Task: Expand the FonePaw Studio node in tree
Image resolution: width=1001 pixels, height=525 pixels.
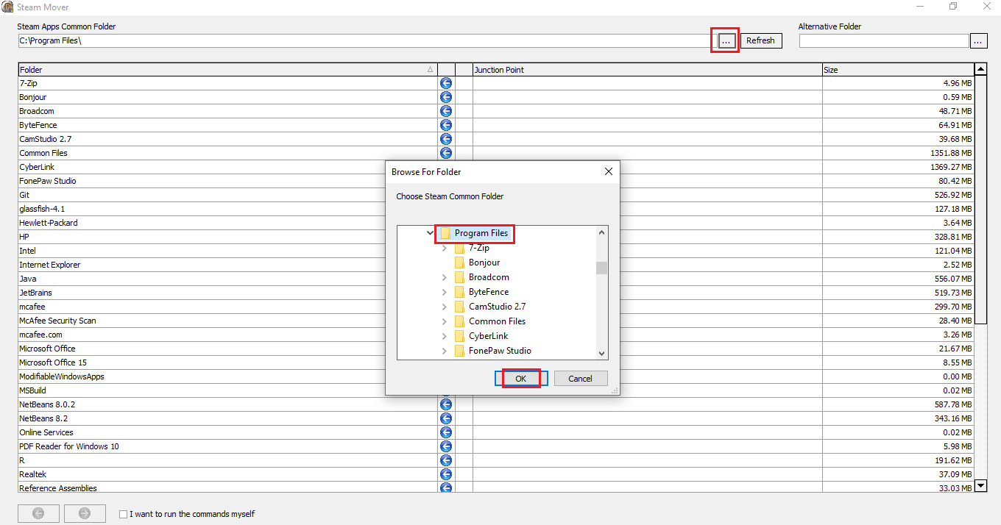Action: tap(444, 351)
